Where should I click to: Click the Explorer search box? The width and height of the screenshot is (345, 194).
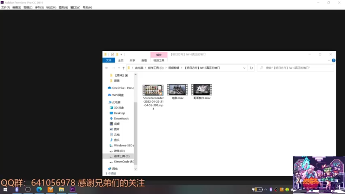(295, 68)
